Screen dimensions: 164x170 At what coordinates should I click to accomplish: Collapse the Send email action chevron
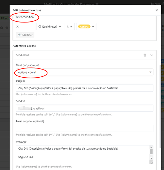(152, 55)
